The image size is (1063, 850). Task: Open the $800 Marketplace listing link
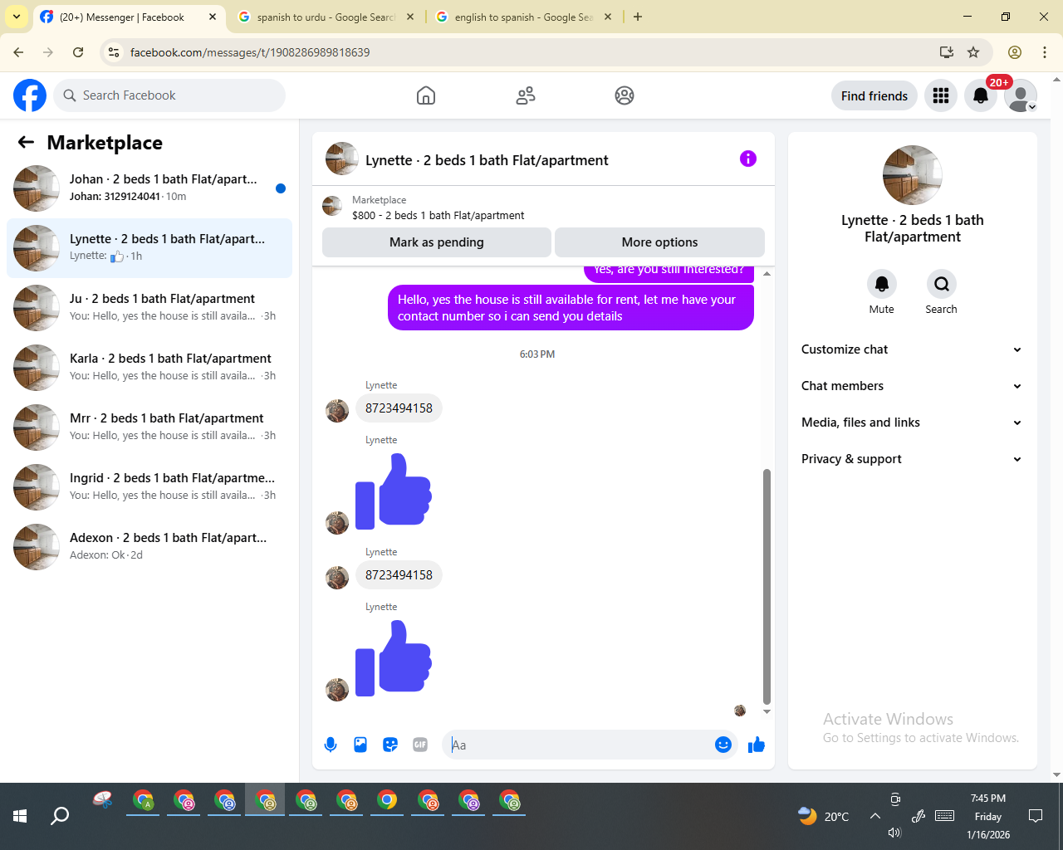pyautogui.click(x=438, y=215)
